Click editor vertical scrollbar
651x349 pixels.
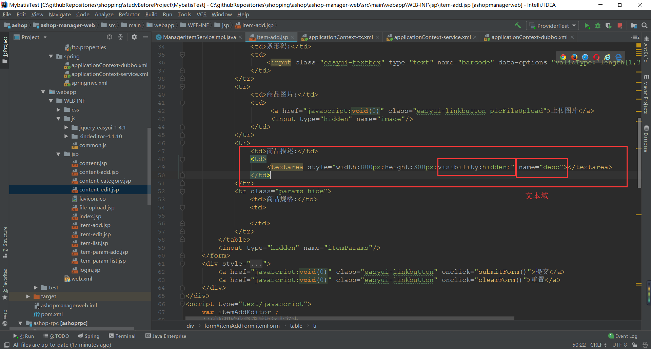click(x=639, y=152)
